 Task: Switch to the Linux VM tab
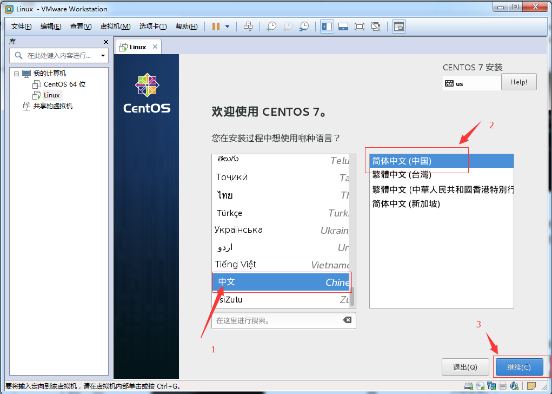[x=138, y=47]
